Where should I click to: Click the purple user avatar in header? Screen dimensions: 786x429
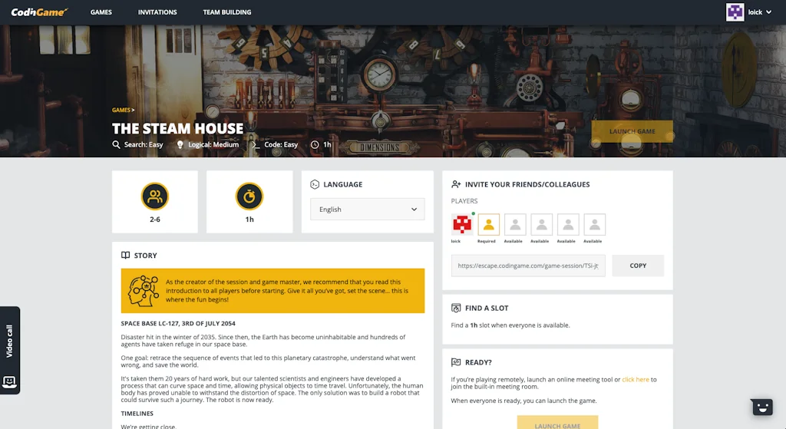[x=735, y=12]
